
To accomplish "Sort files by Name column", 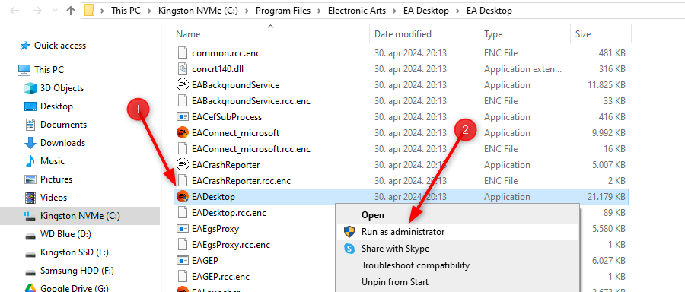I will [x=188, y=34].
